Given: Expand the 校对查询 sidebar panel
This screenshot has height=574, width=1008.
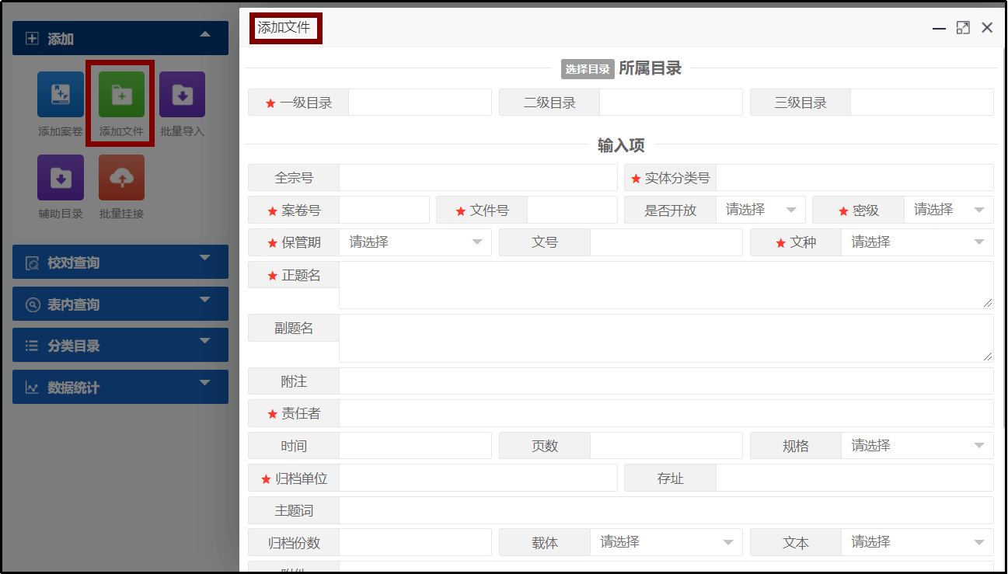Looking at the screenshot, I should tap(120, 263).
